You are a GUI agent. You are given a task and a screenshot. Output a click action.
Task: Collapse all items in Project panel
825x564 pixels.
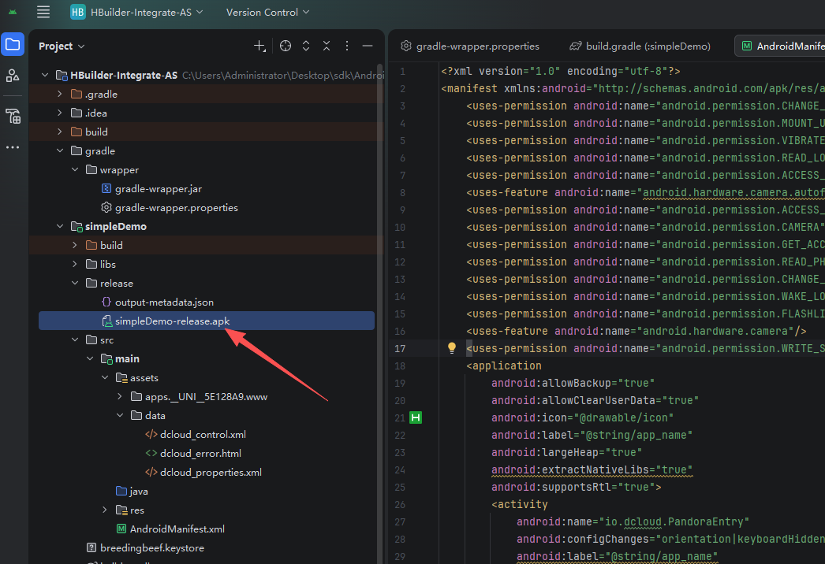[x=327, y=46]
